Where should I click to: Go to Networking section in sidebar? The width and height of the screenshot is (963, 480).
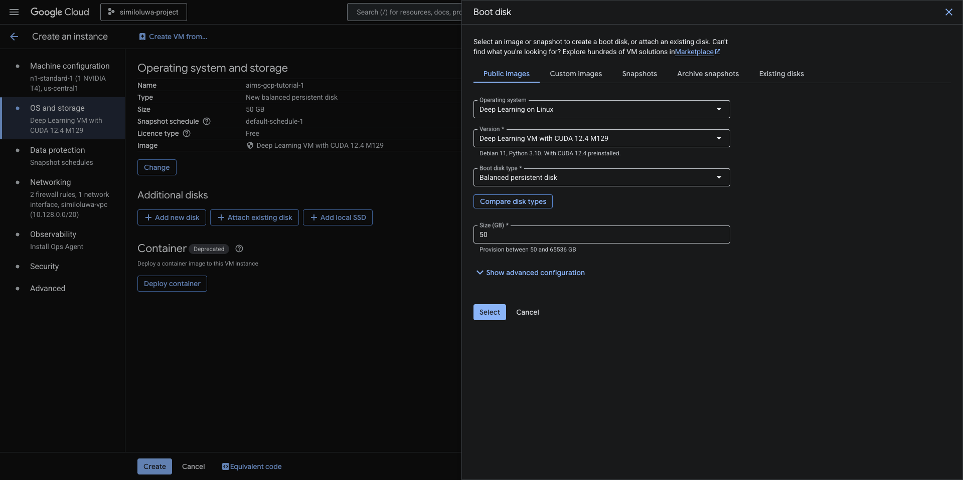tap(50, 182)
